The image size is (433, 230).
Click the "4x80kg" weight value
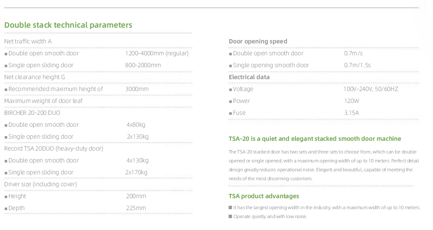136,125
